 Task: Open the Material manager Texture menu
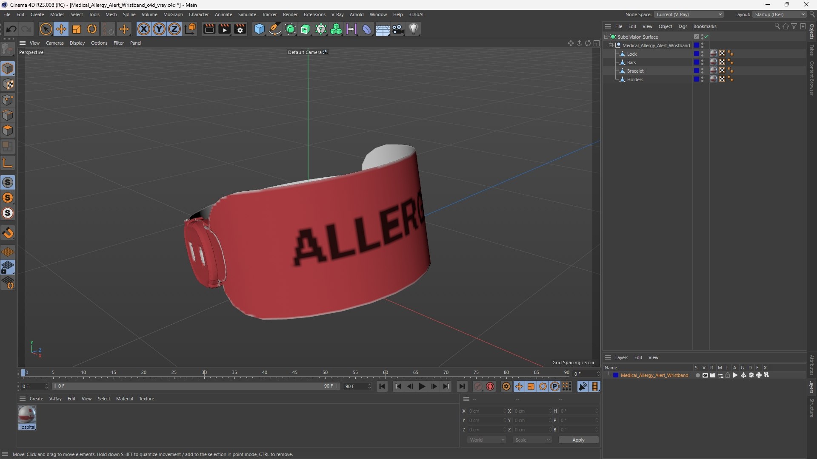[146, 399]
